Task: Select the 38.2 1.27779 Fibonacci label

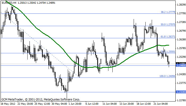Action: pos(168,12)
